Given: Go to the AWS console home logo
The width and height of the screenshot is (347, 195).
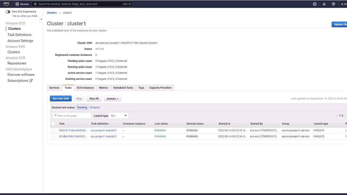Looking at the screenshot, I should pos(6,4).
